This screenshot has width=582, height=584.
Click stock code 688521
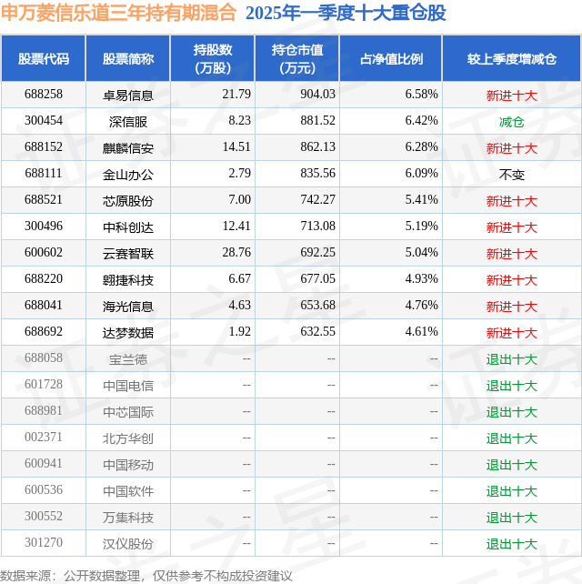(x=44, y=199)
